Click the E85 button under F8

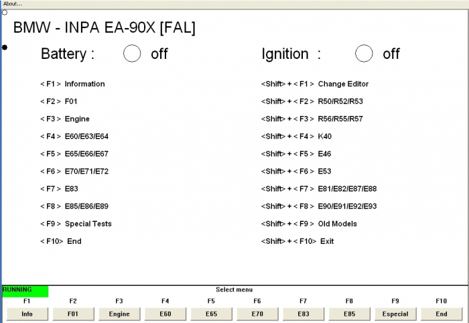pyautogui.click(x=349, y=314)
